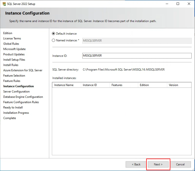Screen dimensions: 195x171
Task: Click the Cancel button
Action: coord(180,165)
